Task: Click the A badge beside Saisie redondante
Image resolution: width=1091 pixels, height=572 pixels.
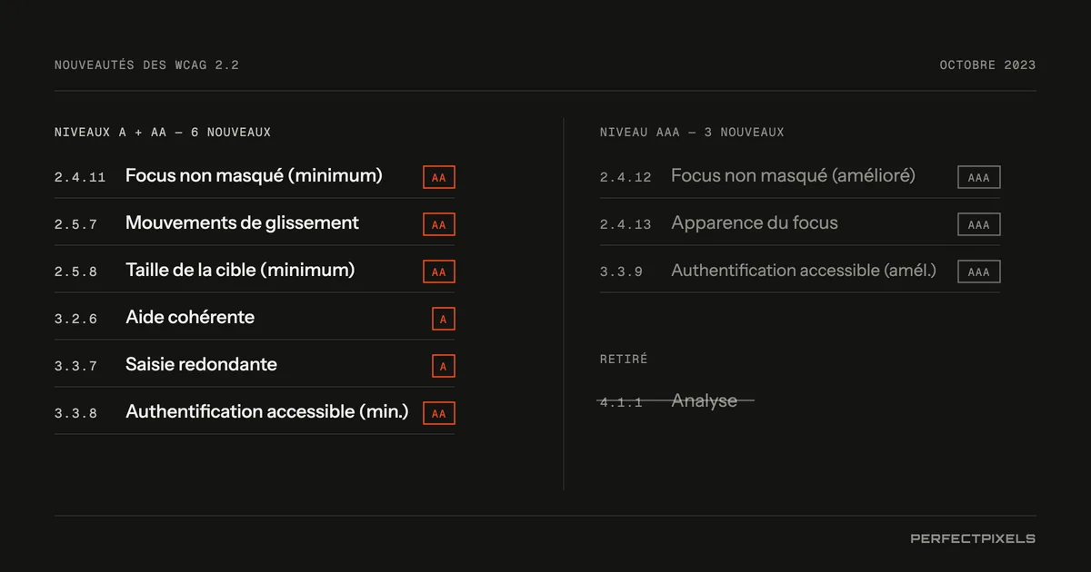Action: coord(444,366)
